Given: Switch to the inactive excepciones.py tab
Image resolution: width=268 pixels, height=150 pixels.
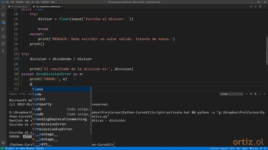Looking at the screenshot, I should click(19, 7).
